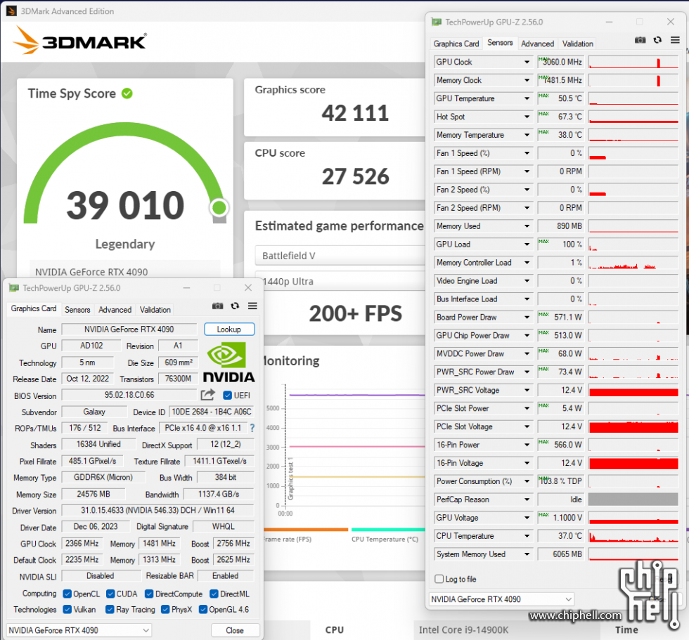
Task: Open the CPU Temperature sensor dropdown
Action: [527, 536]
